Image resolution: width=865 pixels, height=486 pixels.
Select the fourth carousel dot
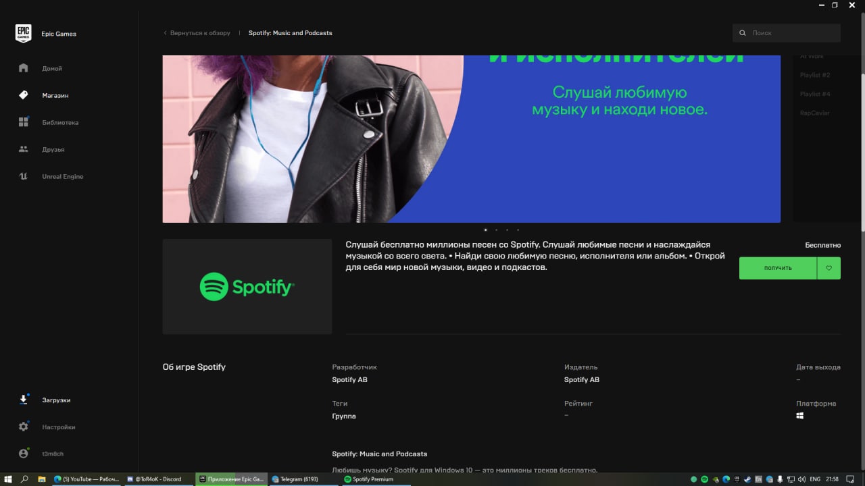point(518,230)
